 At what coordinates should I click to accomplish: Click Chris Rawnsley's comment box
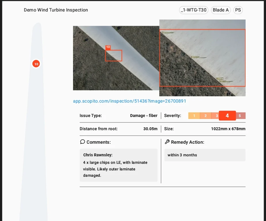[x=118, y=165]
